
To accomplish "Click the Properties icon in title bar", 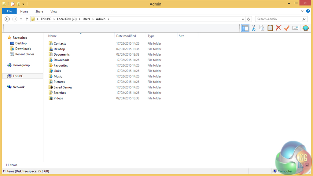I will pos(13,4).
